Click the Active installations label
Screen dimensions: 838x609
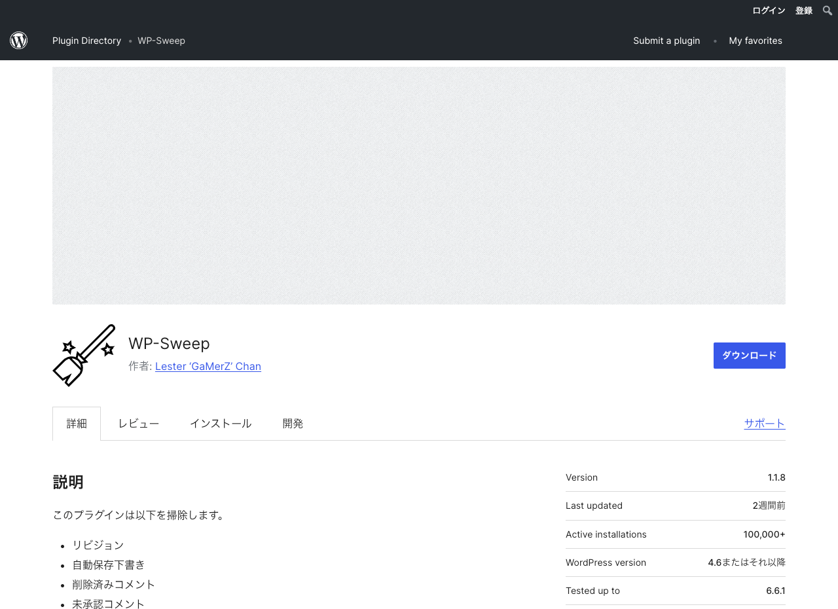pyautogui.click(x=606, y=534)
